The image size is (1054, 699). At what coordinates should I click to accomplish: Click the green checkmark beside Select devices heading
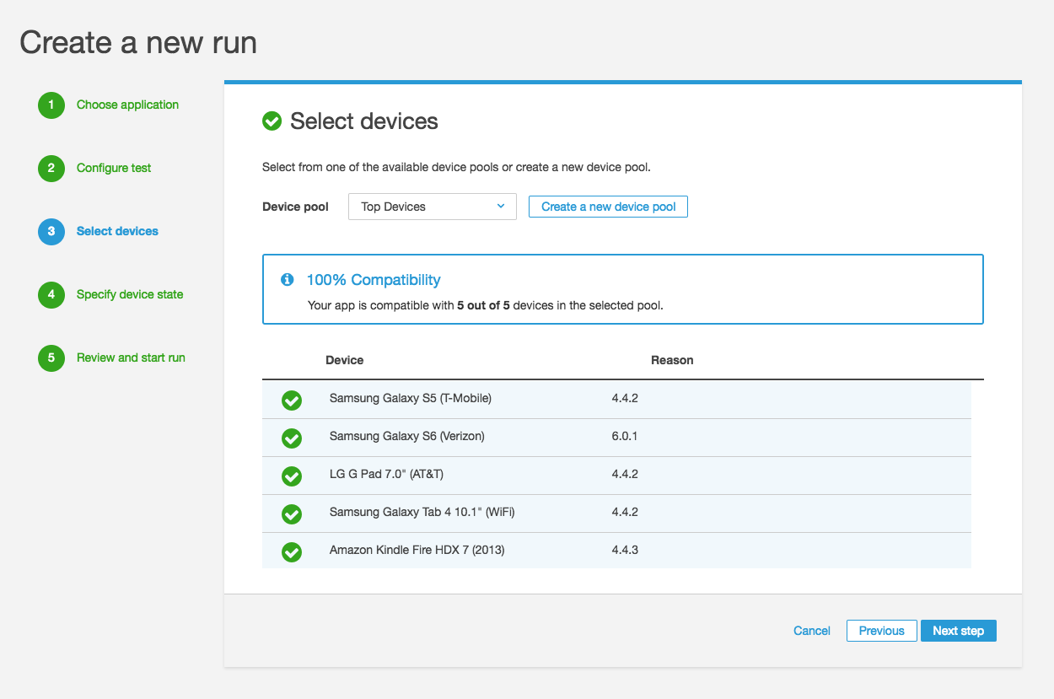(x=272, y=122)
